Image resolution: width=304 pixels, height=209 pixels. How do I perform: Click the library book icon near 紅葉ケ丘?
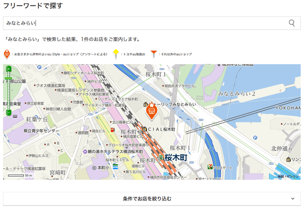tap(15, 116)
